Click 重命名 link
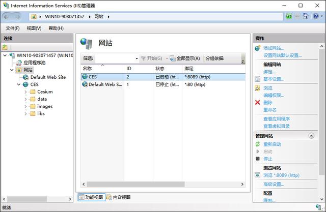Image resolution: width=326 pixels, height=212 pixels. pos(270,110)
